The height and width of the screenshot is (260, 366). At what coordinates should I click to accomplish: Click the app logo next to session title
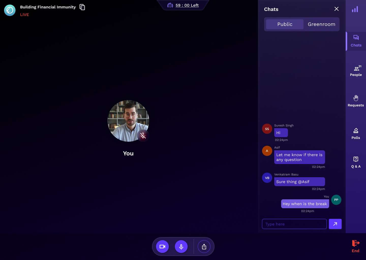tap(10, 10)
